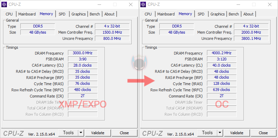The width and height of the screenshot is (278, 138).
Task: Select the Memory tab in left window
Action: pos(46,14)
